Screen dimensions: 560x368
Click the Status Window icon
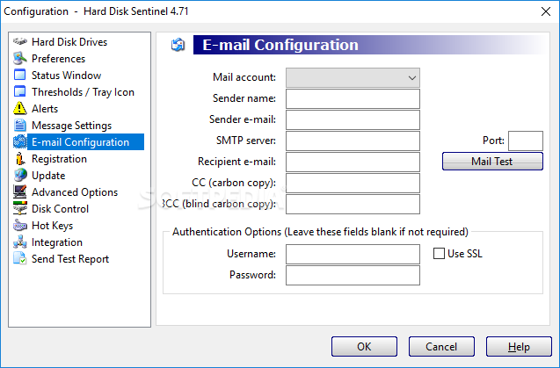coord(20,75)
